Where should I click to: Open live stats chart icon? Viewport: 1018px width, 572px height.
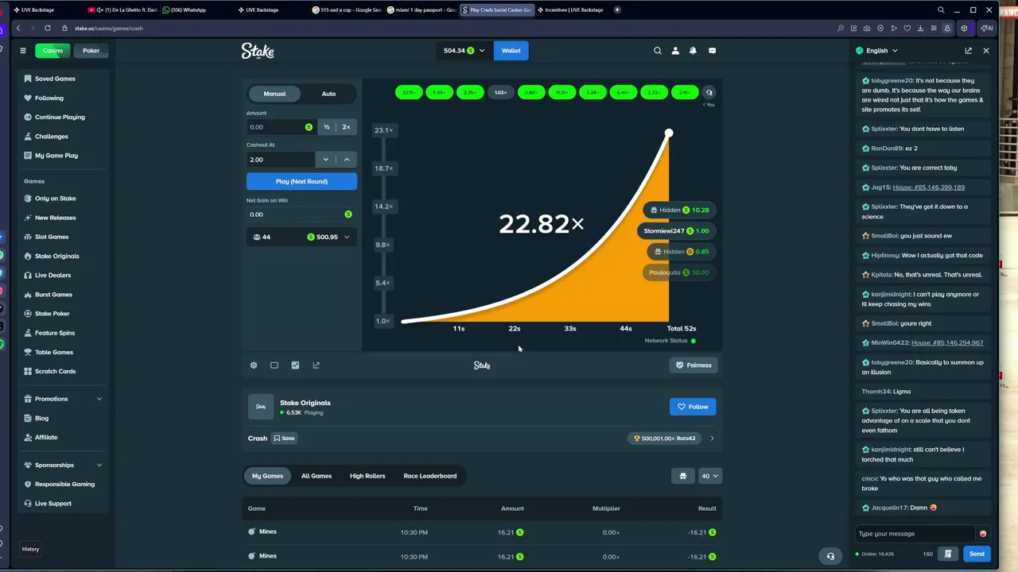[x=295, y=365]
